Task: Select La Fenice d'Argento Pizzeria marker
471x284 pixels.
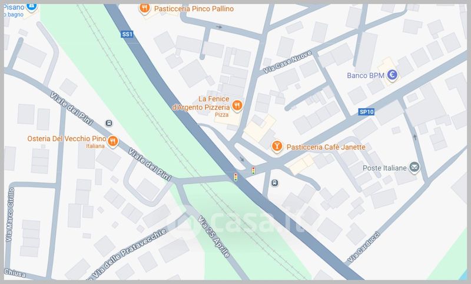Action: pyautogui.click(x=237, y=106)
